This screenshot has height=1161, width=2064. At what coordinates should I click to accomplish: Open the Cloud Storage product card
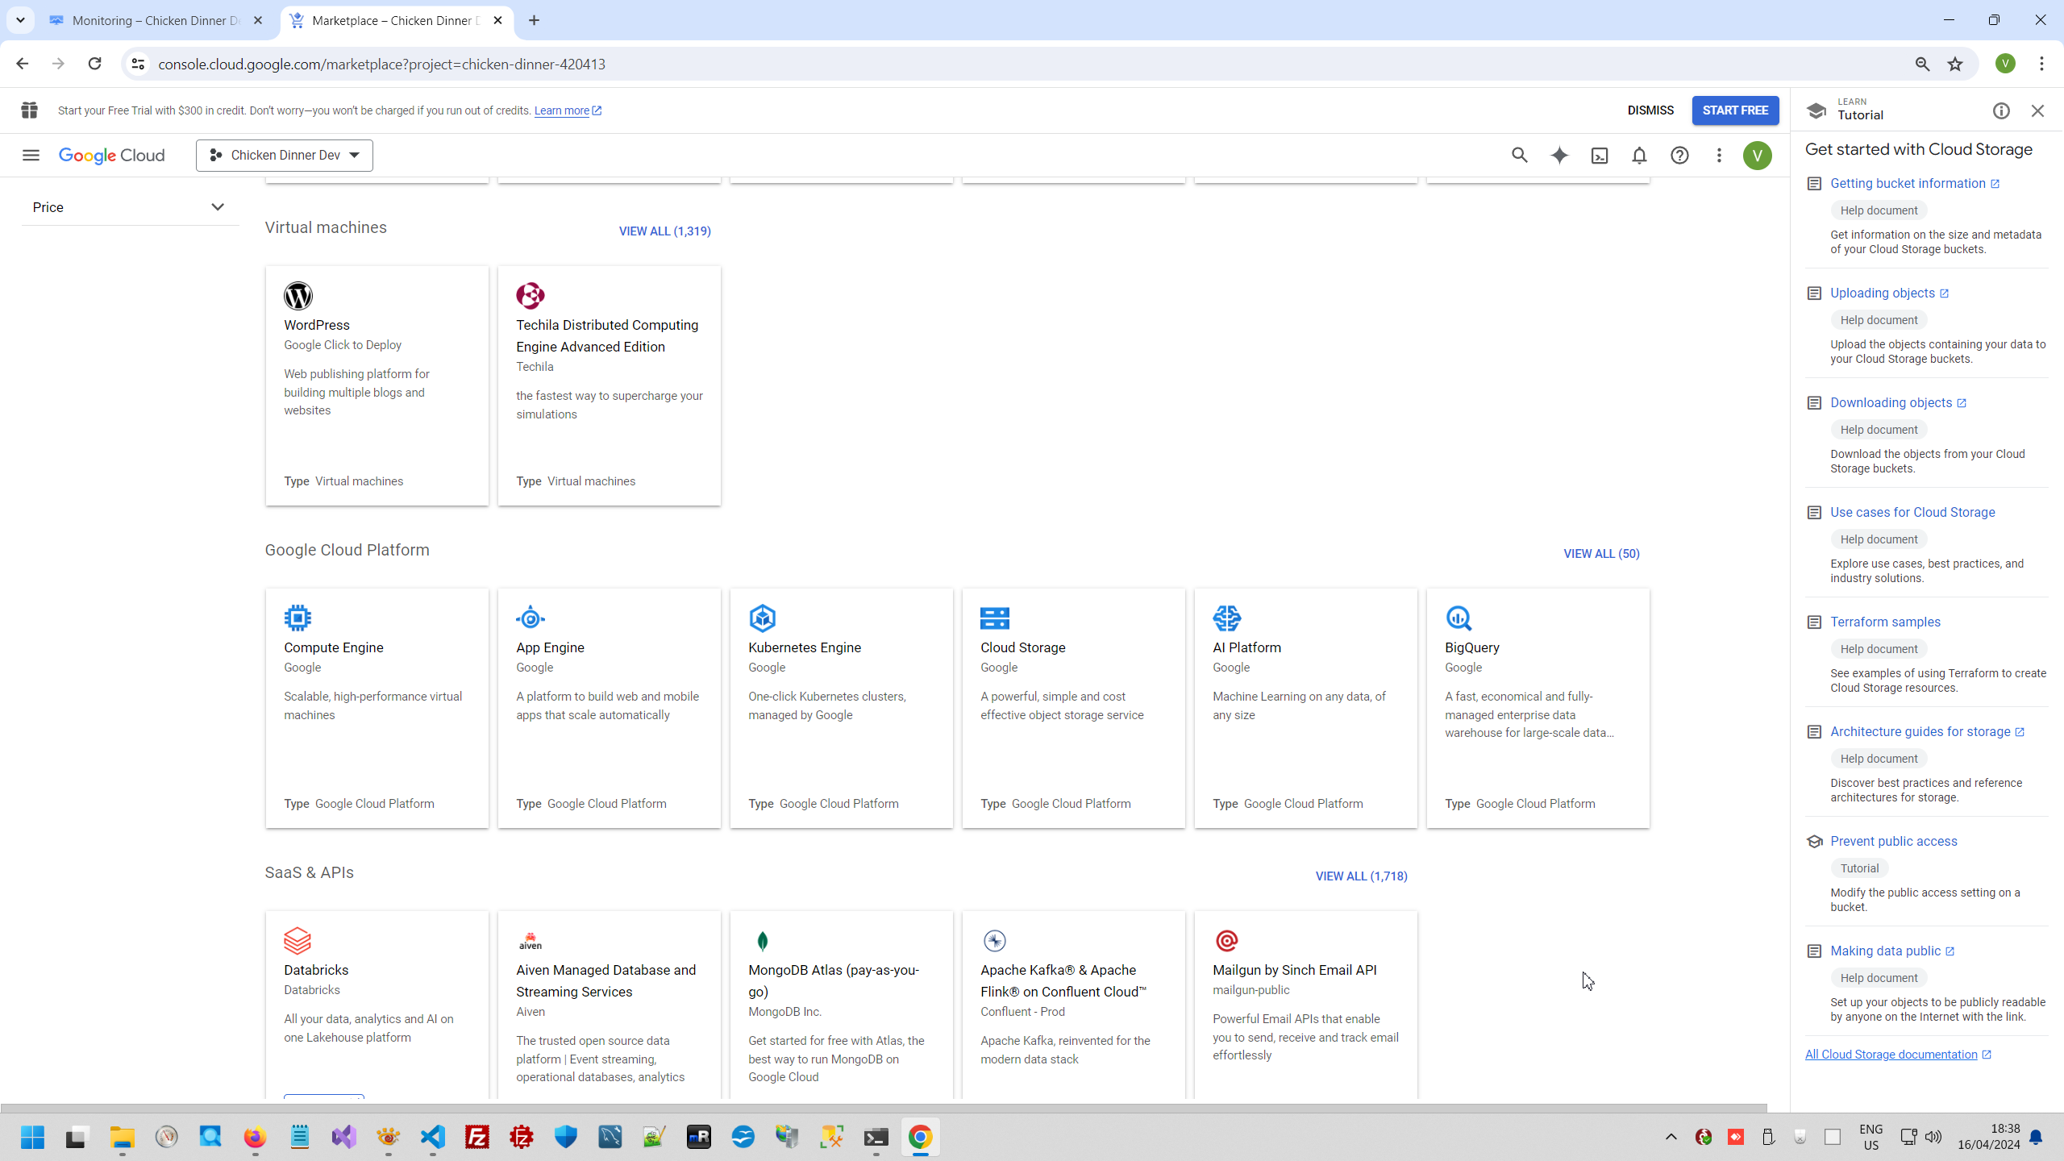1073,707
